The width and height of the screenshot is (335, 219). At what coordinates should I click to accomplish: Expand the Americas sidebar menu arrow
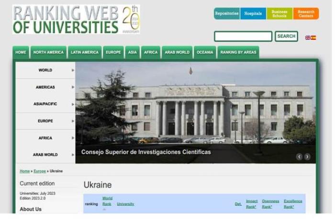coord(73,87)
